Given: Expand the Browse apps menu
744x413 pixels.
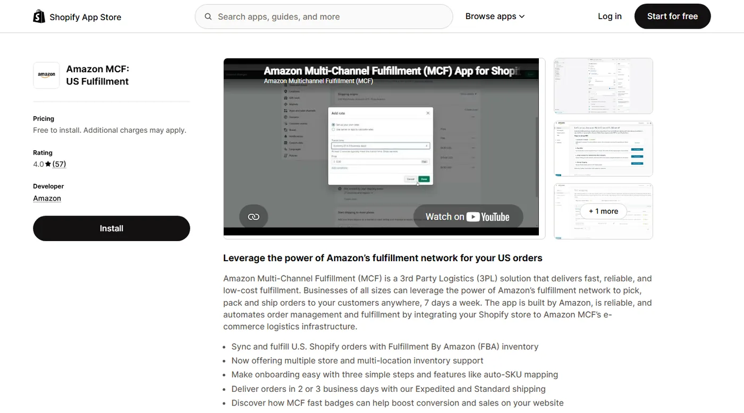Looking at the screenshot, I should (x=495, y=16).
